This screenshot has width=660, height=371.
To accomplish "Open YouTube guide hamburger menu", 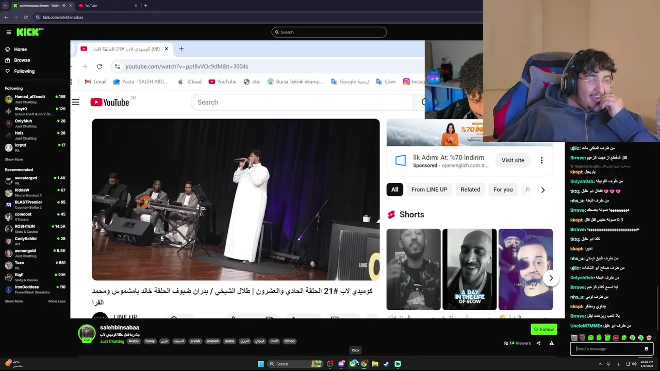I will (x=76, y=102).
